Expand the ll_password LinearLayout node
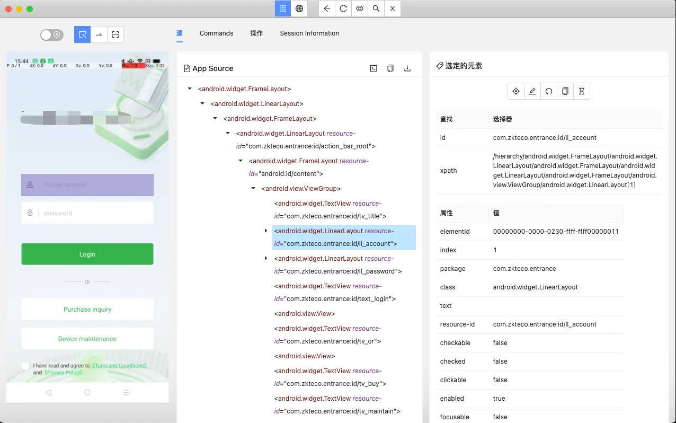Image resolution: width=676 pixels, height=423 pixels. [266, 258]
